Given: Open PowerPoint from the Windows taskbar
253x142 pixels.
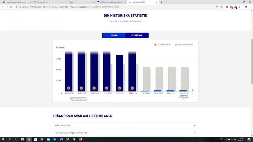Looking at the screenshot, I should click(80, 139).
